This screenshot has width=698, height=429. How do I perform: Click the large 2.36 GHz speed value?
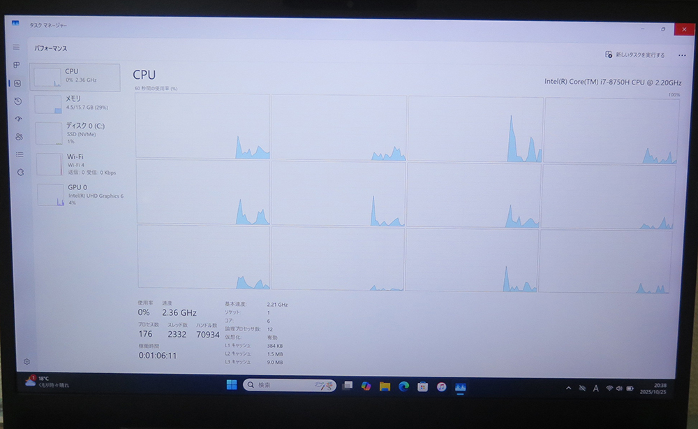click(x=179, y=313)
